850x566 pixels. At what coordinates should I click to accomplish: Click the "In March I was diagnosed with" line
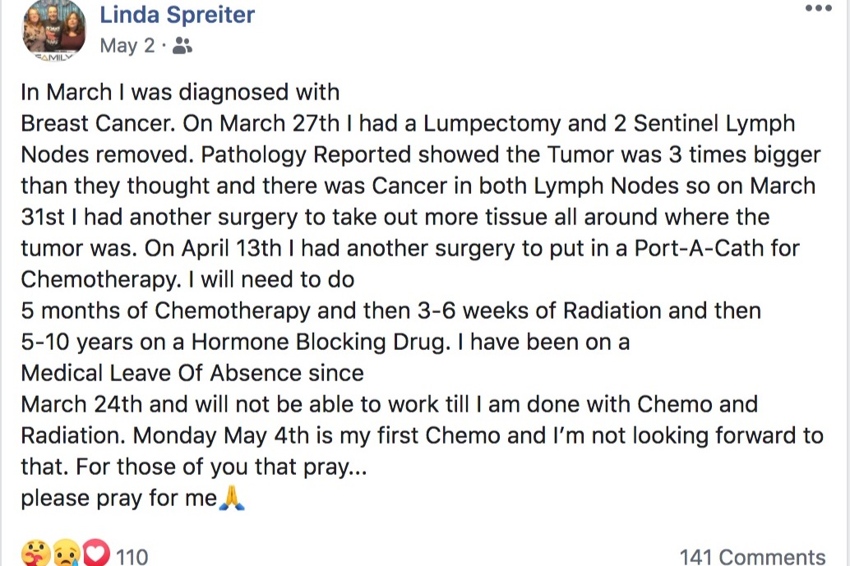[x=180, y=93]
